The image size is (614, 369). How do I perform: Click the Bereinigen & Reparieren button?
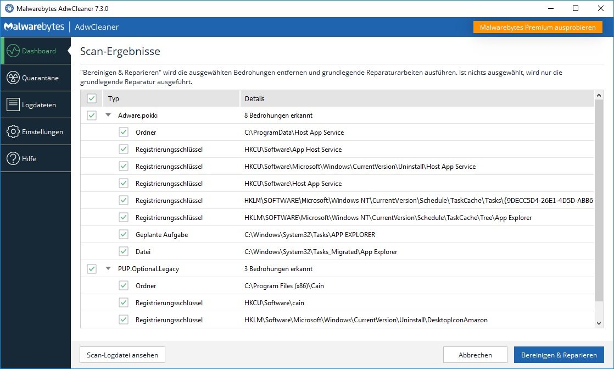point(559,355)
